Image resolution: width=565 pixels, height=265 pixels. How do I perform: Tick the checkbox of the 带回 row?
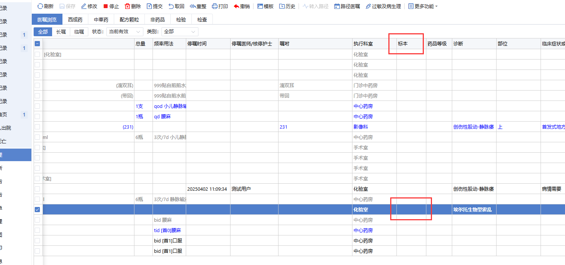[x=37, y=96]
